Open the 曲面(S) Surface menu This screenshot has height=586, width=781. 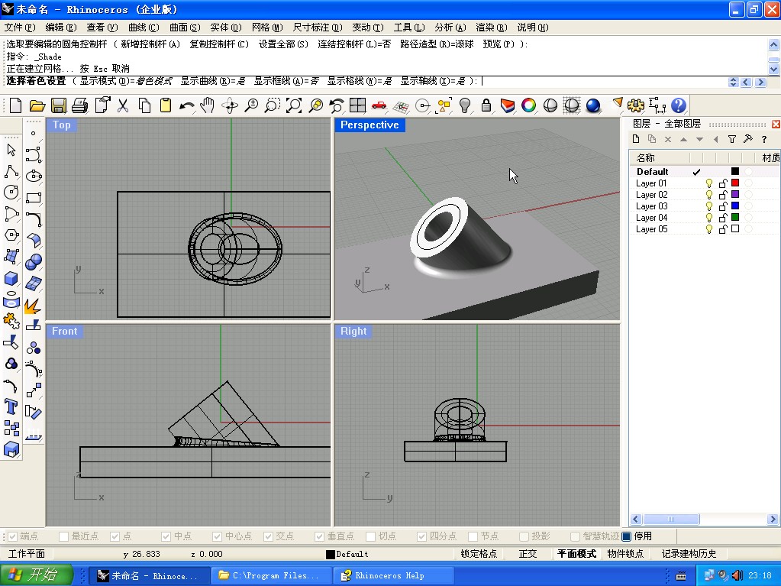(x=184, y=28)
